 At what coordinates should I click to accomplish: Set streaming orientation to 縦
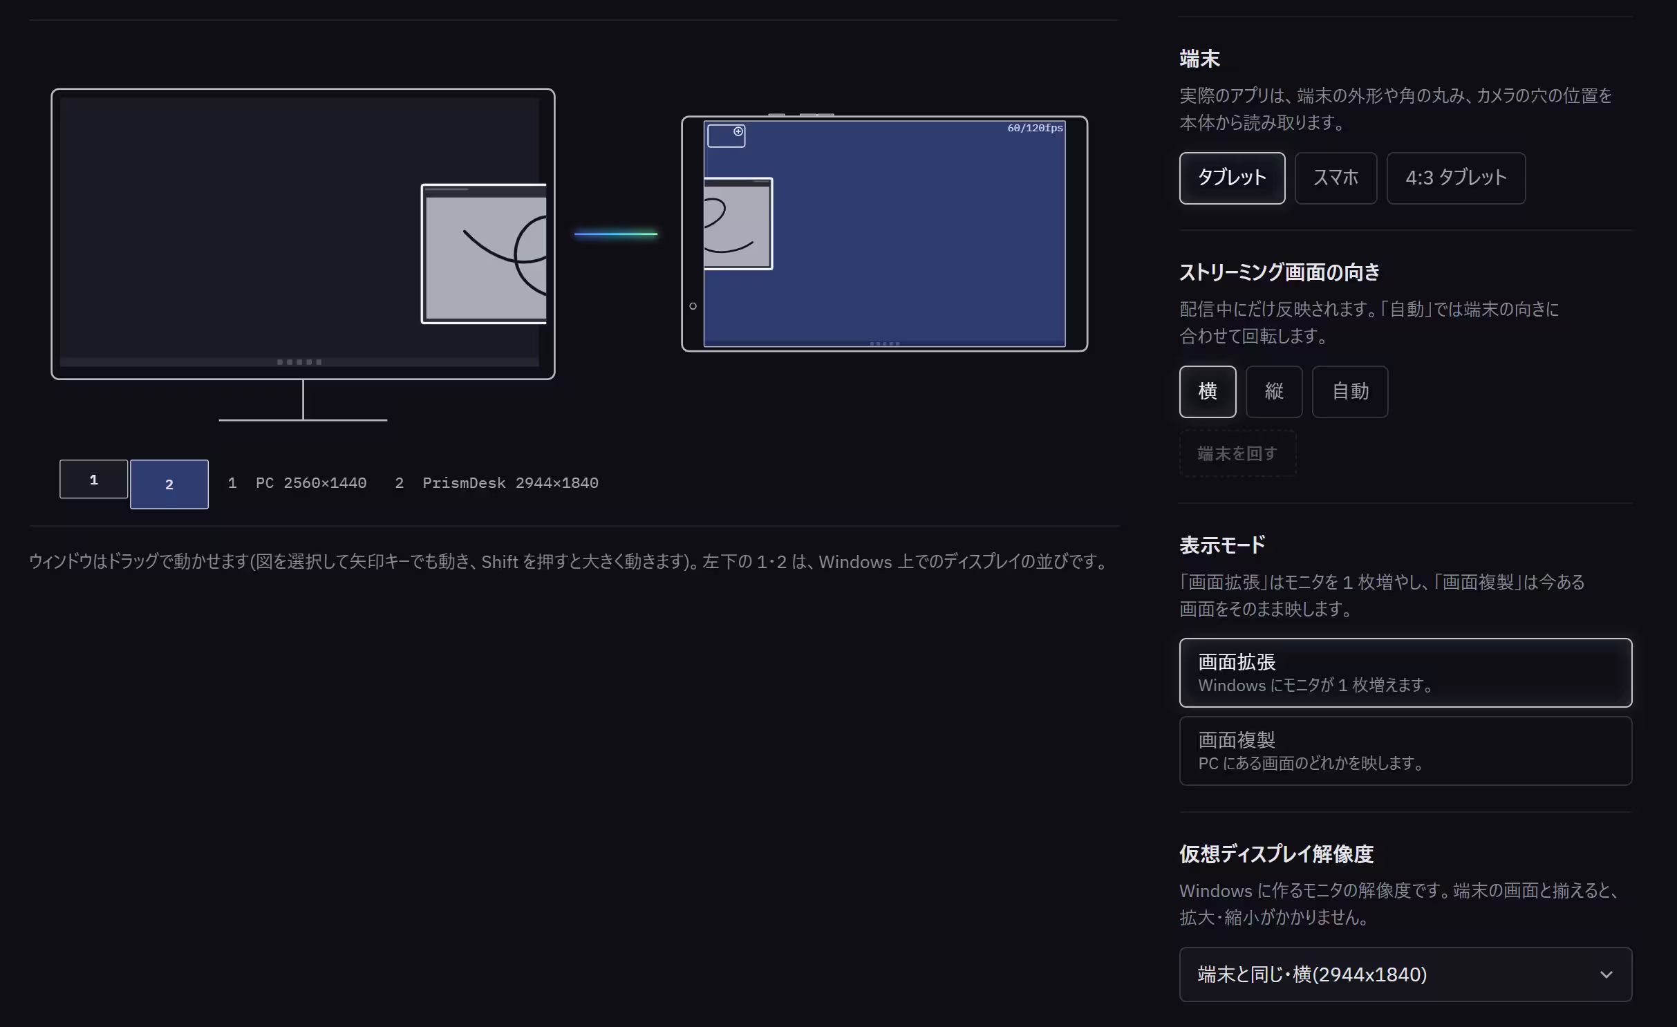pyautogui.click(x=1274, y=392)
